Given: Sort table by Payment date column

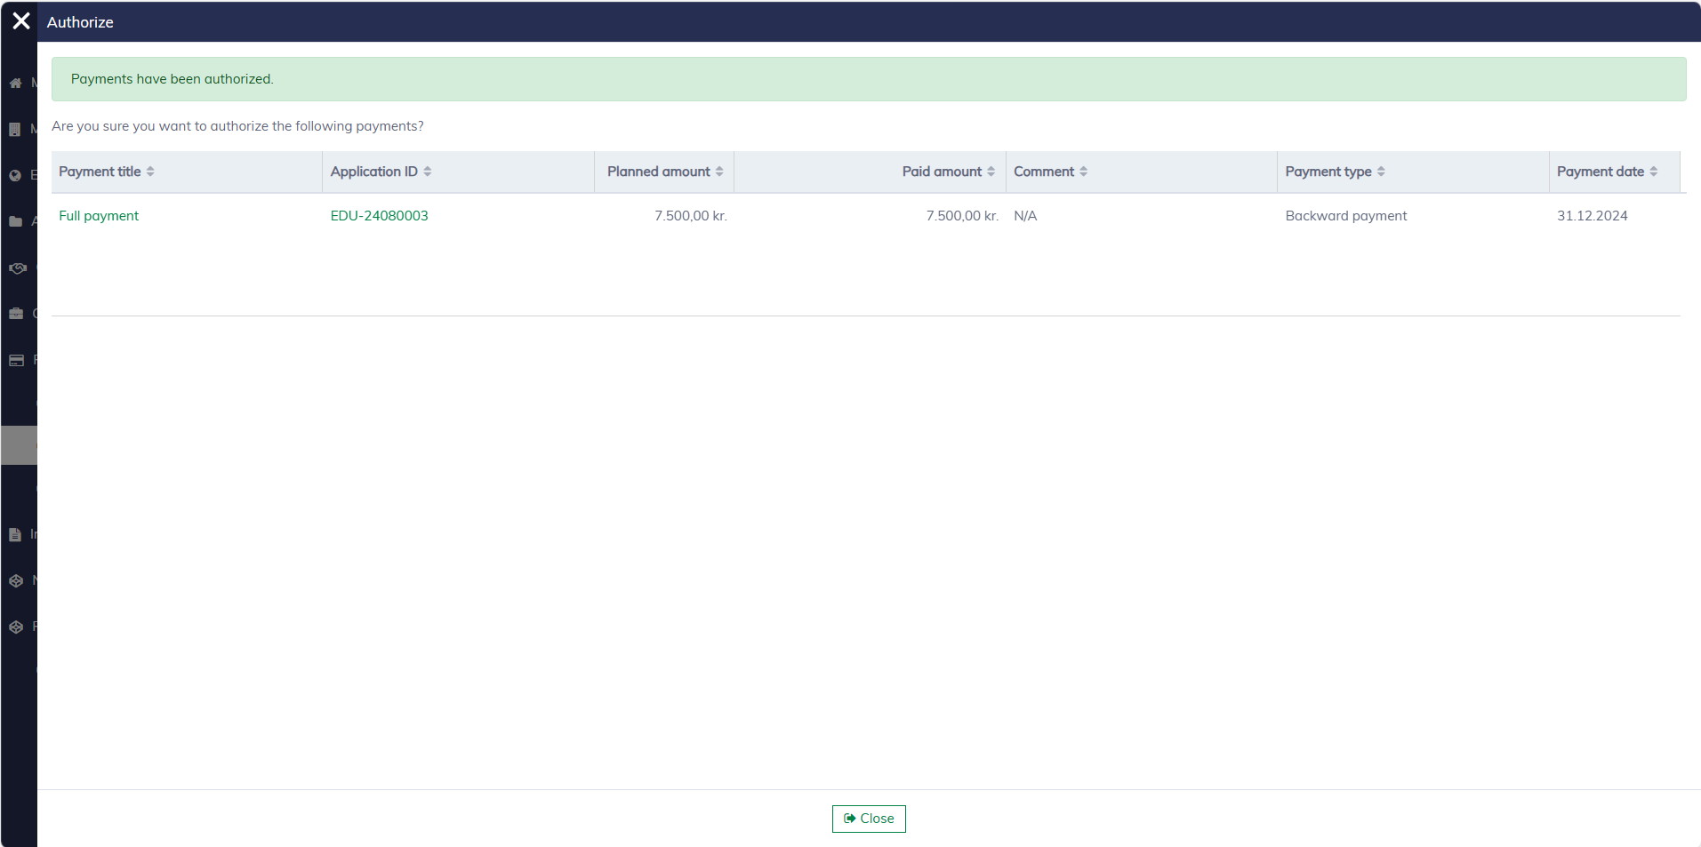Looking at the screenshot, I should coord(1653,172).
